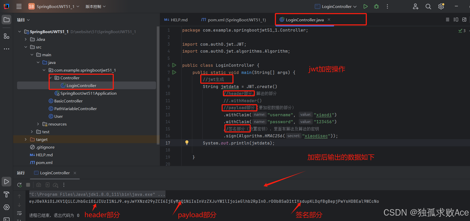Collapse the main folder
Screen dimensions: 470x221
point(32,55)
